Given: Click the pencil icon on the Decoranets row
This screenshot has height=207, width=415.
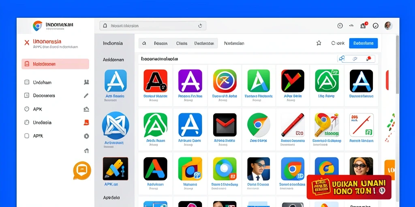Looking at the screenshot, I should point(86,95).
